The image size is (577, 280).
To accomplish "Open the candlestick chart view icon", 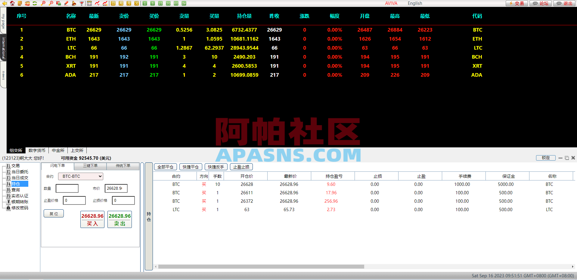I will (x=104, y=3).
